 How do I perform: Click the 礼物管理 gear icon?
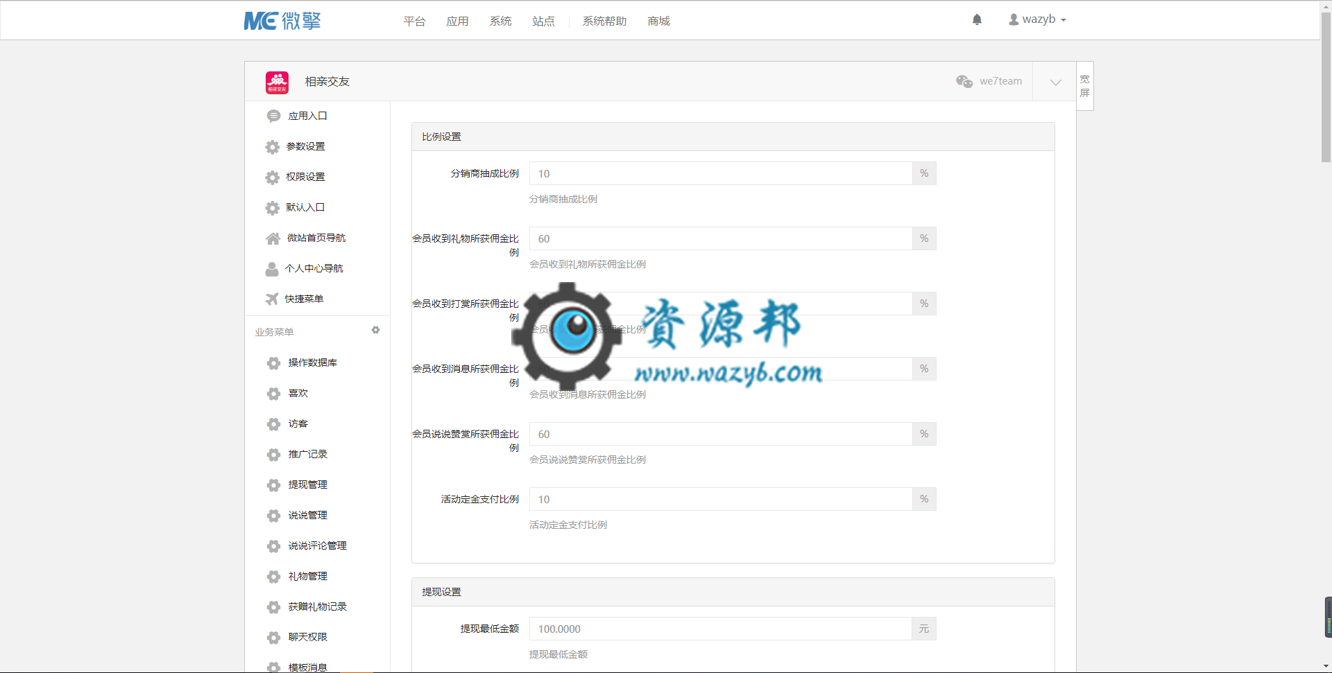273,577
